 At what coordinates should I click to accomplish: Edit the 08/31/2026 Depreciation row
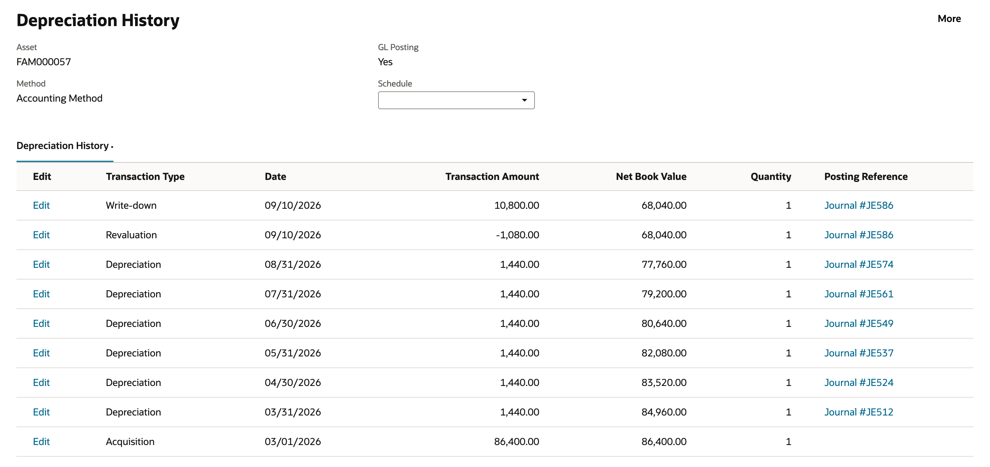pyautogui.click(x=41, y=265)
